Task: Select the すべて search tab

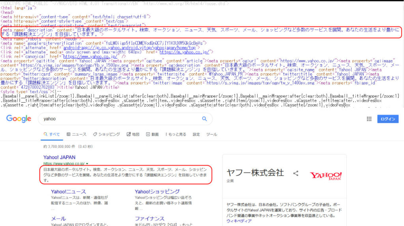Action: [x=52, y=134]
